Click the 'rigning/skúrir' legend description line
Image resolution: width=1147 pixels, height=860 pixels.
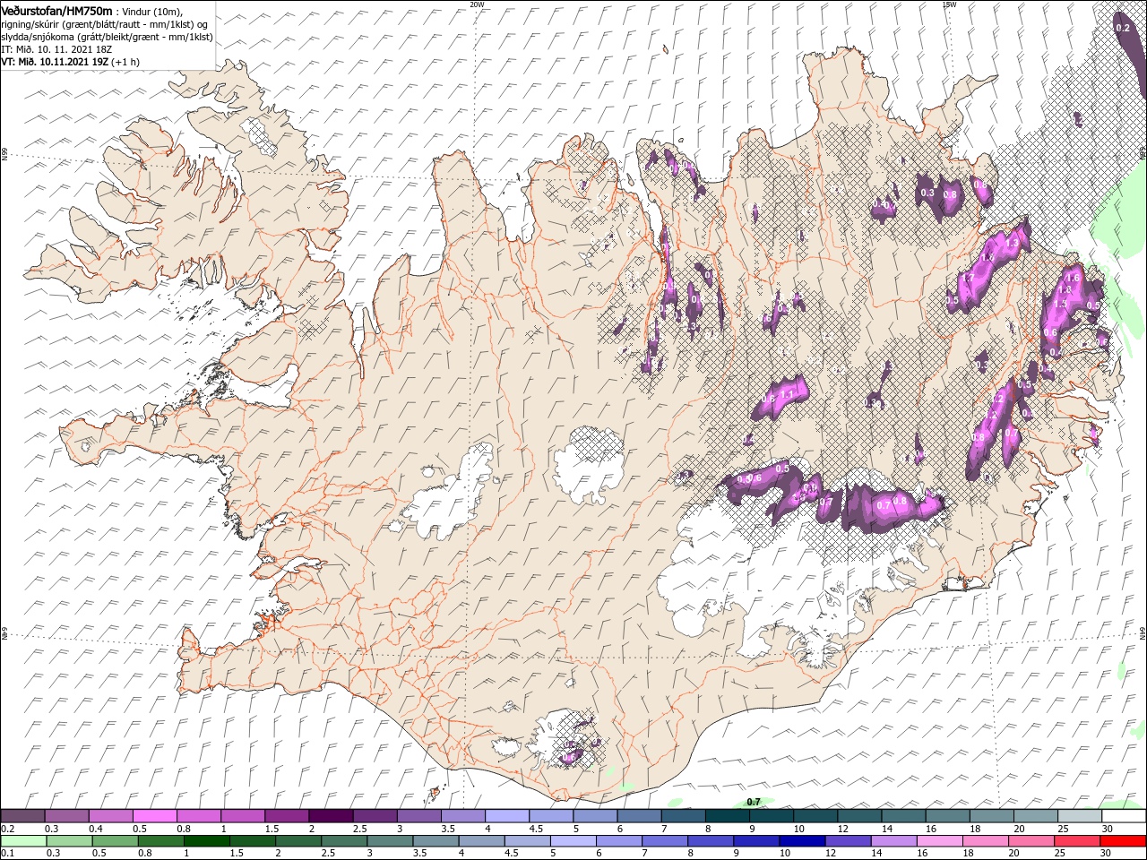[x=105, y=24]
